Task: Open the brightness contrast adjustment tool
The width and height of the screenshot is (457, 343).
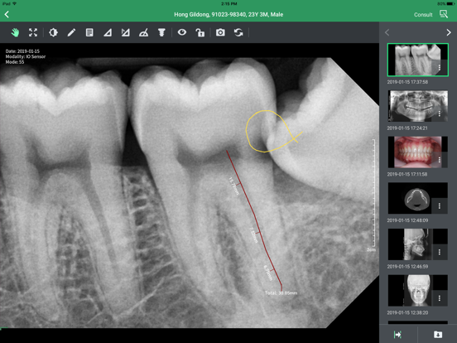Action: [53, 32]
